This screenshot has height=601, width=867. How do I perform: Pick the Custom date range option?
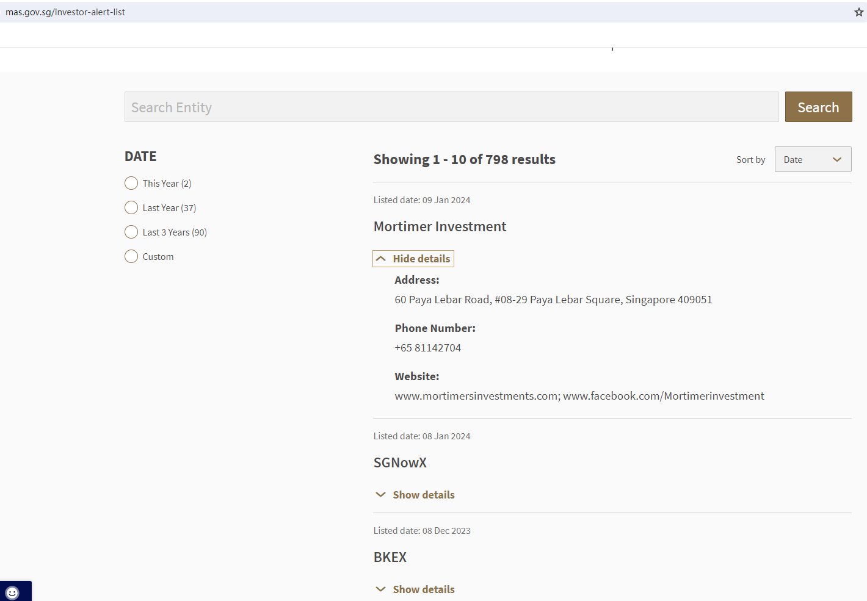pyautogui.click(x=131, y=257)
